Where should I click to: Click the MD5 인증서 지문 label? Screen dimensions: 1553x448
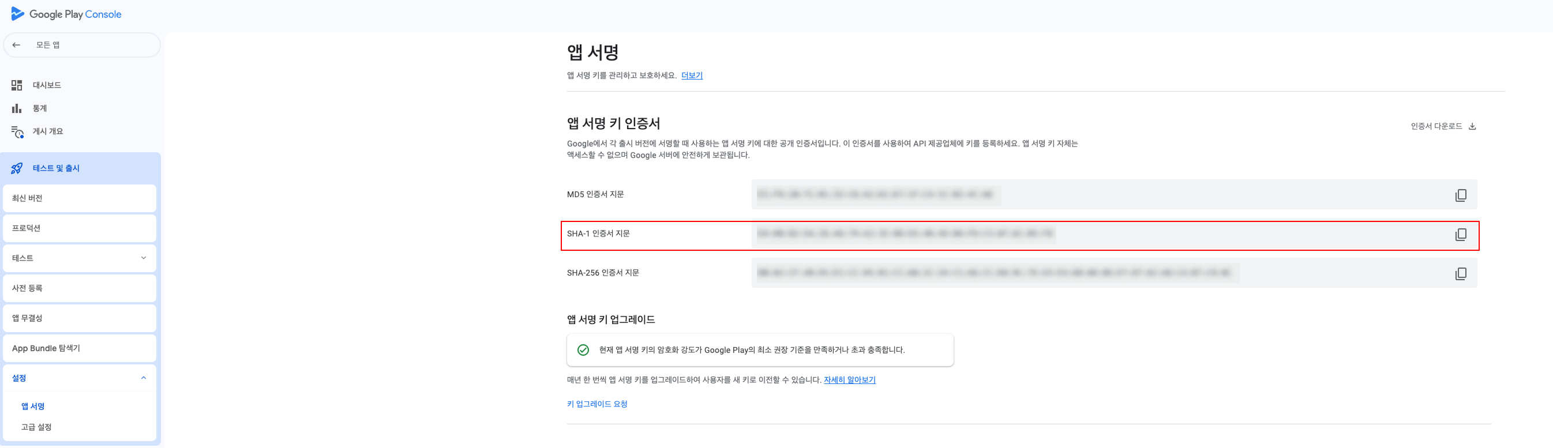click(x=595, y=194)
